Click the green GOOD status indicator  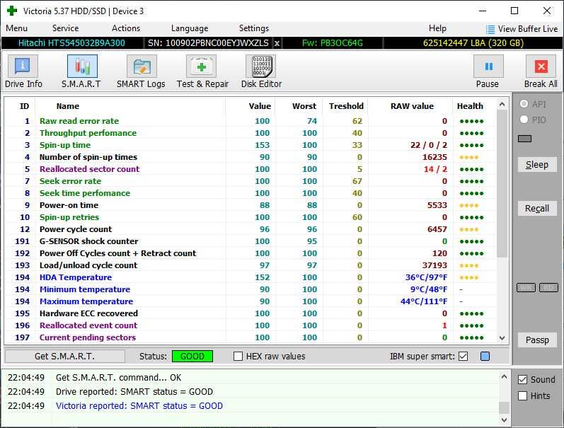coord(192,357)
